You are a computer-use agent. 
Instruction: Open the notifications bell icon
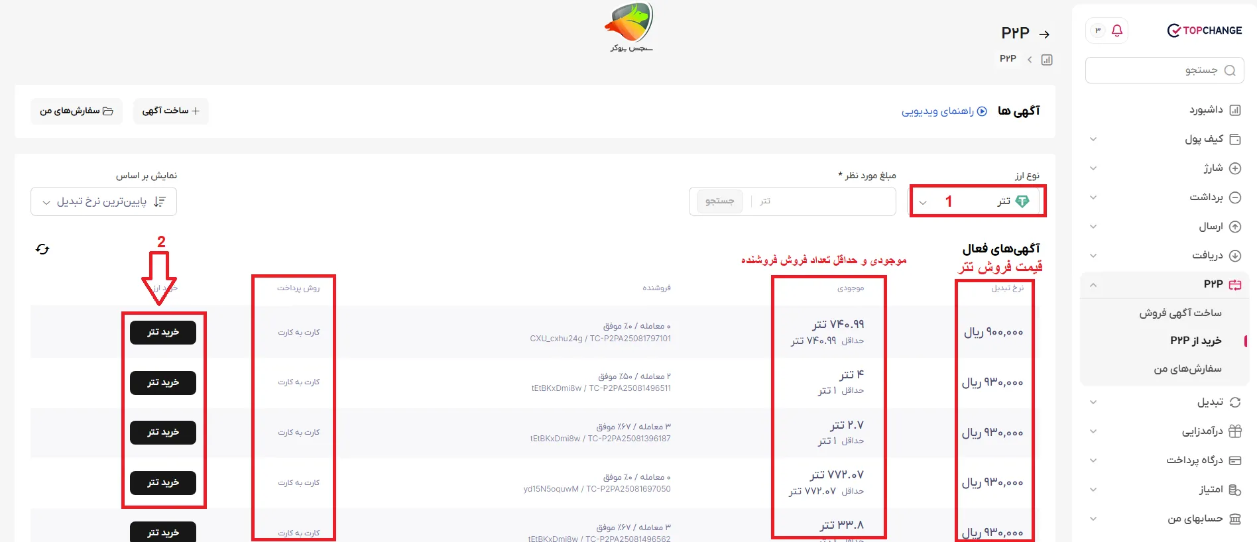1117,30
